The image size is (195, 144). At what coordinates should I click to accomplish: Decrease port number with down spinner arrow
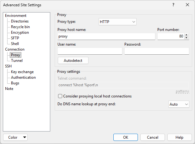tap(187, 38)
